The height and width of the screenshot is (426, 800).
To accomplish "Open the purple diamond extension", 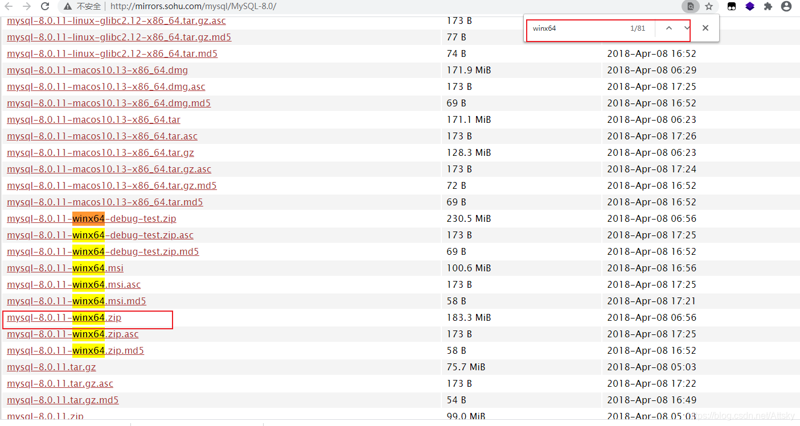I will click(750, 7).
